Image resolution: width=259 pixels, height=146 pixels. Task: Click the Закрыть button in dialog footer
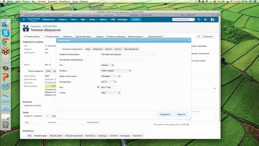point(181,114)
